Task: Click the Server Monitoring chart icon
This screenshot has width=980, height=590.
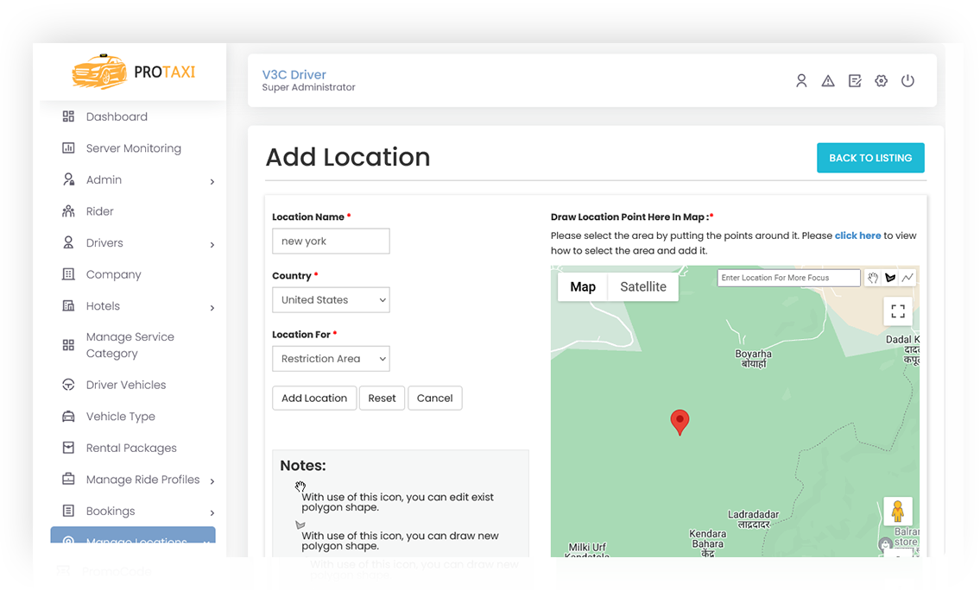Action: (x=68, y=148)
